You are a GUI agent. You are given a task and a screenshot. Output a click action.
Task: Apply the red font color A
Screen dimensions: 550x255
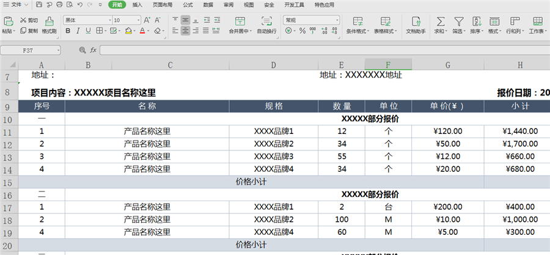pos(142,31)
